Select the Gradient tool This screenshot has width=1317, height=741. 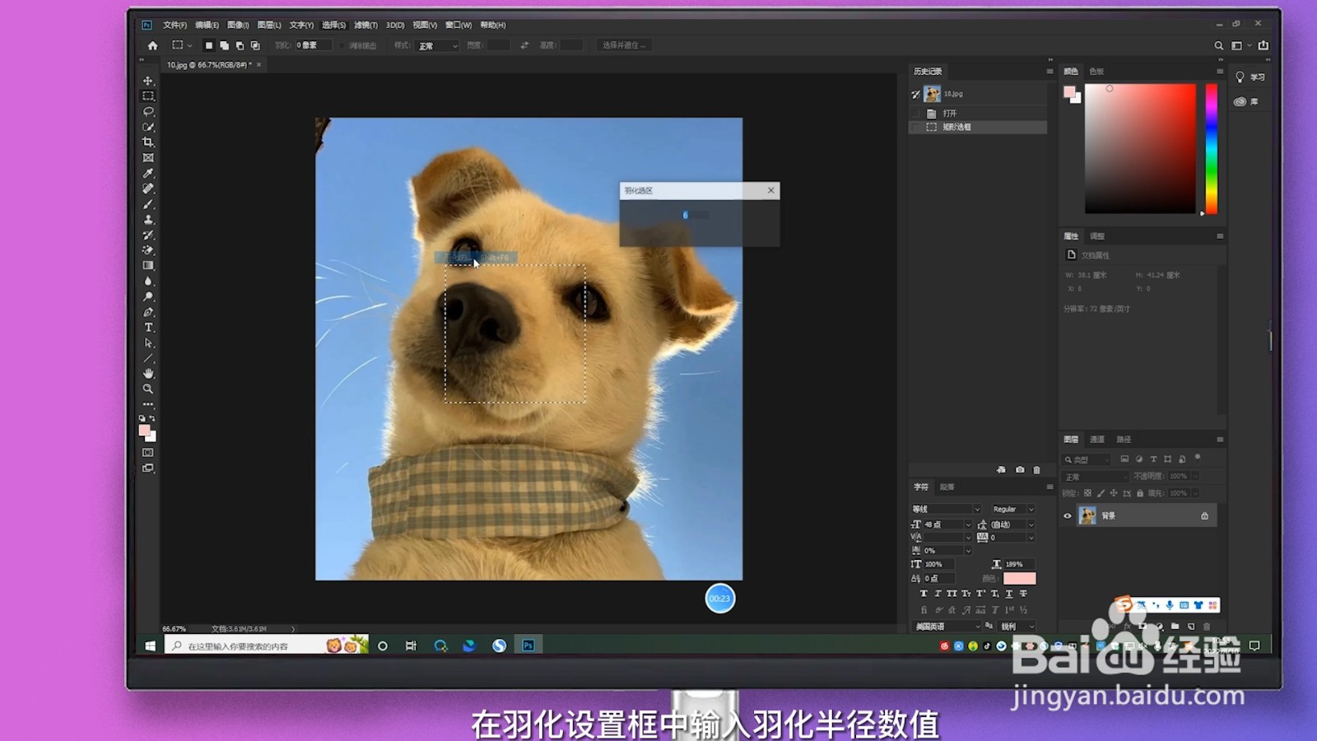pos(148,266)
